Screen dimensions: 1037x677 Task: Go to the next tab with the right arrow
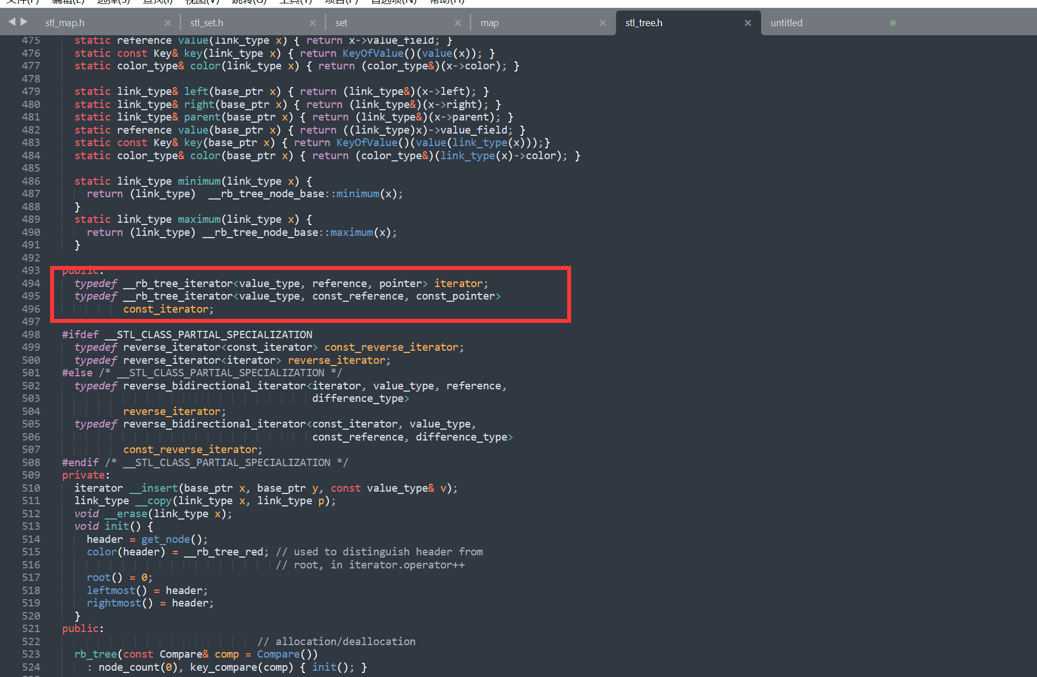click(x=24, y=22)
